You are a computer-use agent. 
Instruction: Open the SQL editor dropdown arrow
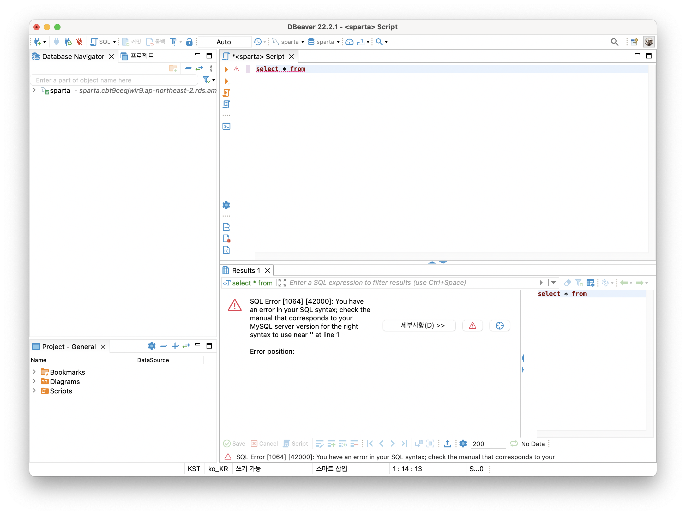click(x=115, y=42)
